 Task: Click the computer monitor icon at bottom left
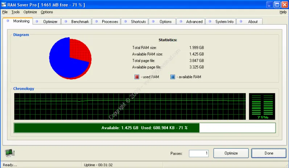click(x=9, y=153)
